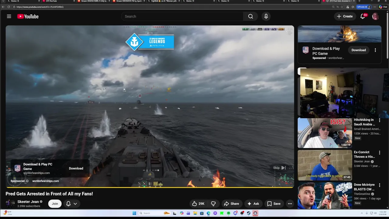389x219 pixels.
Task: Open the YouTube guide hamburger menu
Action: [9, 16]
